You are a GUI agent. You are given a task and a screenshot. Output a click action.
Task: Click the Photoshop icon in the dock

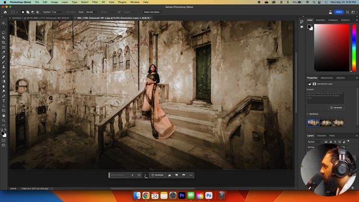pos(209,195)
